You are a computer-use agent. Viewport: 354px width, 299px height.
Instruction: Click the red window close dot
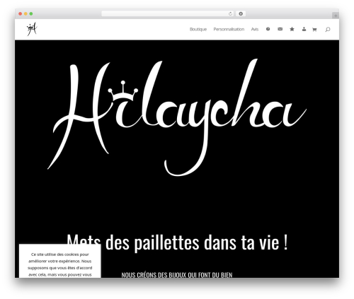(21, 14)
